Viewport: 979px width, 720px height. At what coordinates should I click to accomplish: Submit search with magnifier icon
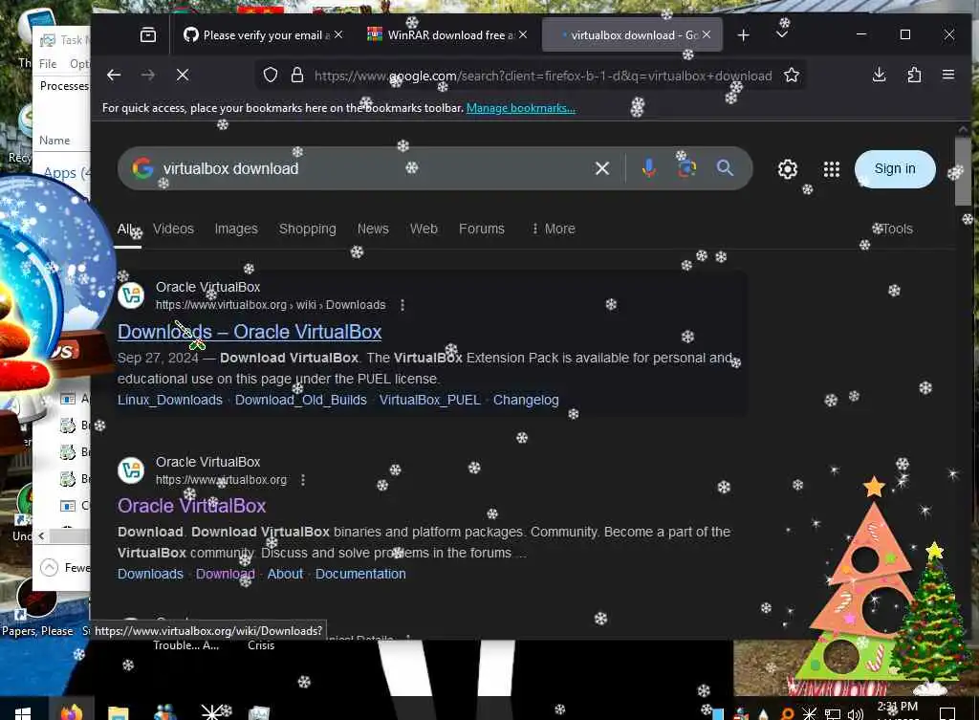(725, 168)
